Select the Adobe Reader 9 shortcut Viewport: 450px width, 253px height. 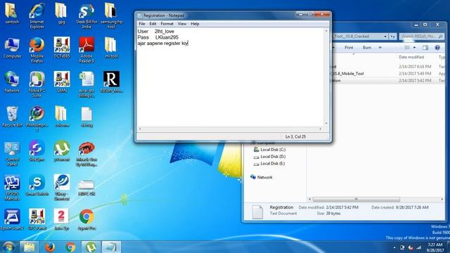pos(86,50)
